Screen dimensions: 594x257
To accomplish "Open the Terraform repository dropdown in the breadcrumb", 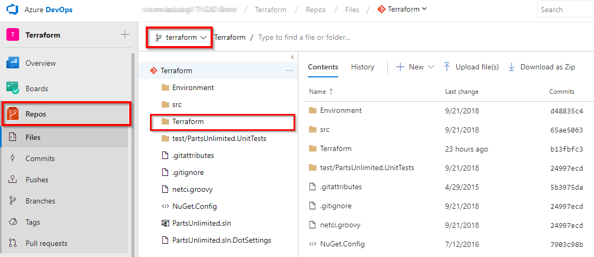I will 402,9.
